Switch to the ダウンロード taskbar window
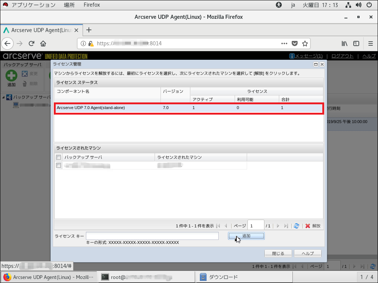This screenshot has width=378, height=283. pyautogui.click(x=245, y=277)
